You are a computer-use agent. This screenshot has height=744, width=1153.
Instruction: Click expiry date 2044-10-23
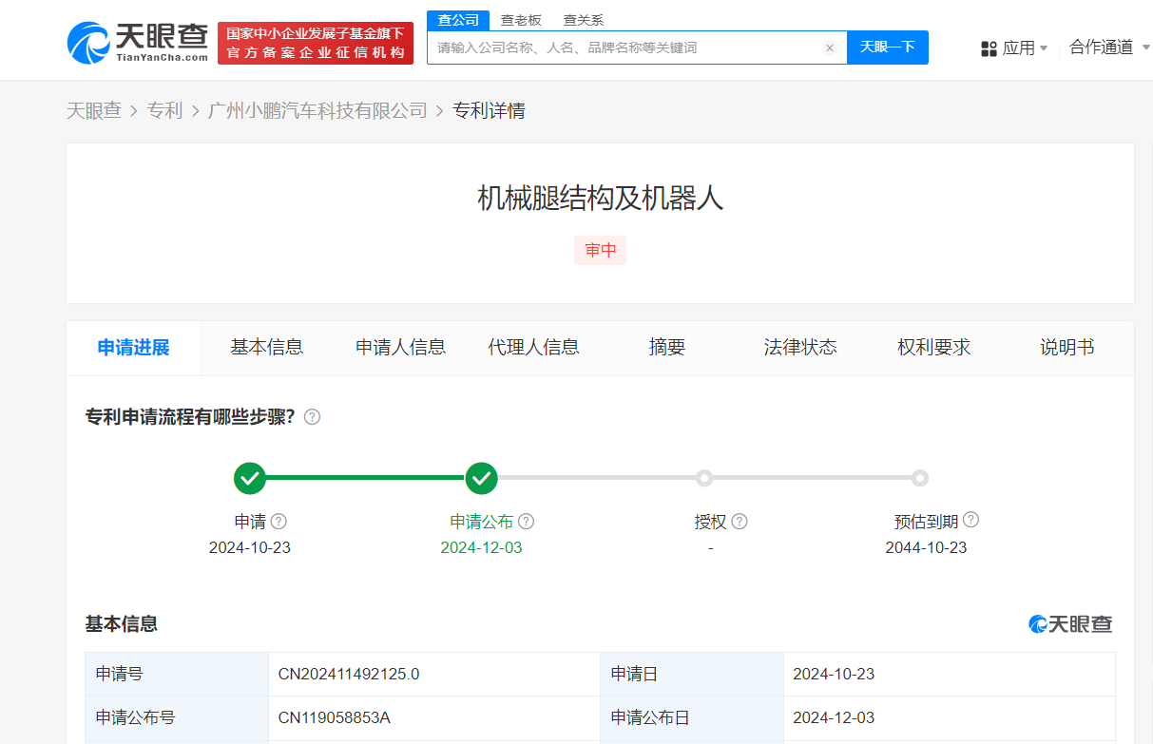[926, 547]
